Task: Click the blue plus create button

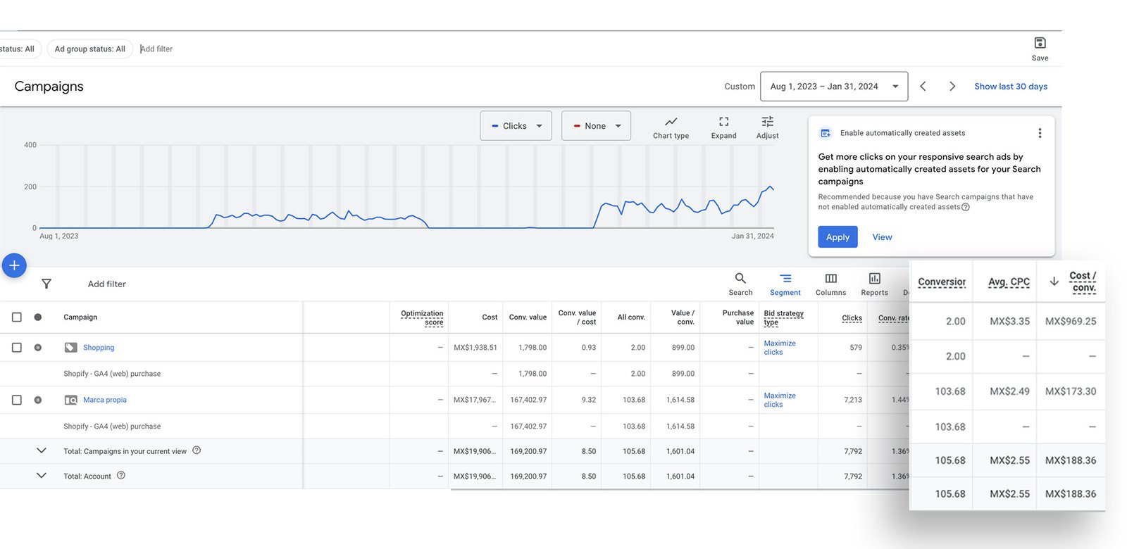Action: click(14, 265)
